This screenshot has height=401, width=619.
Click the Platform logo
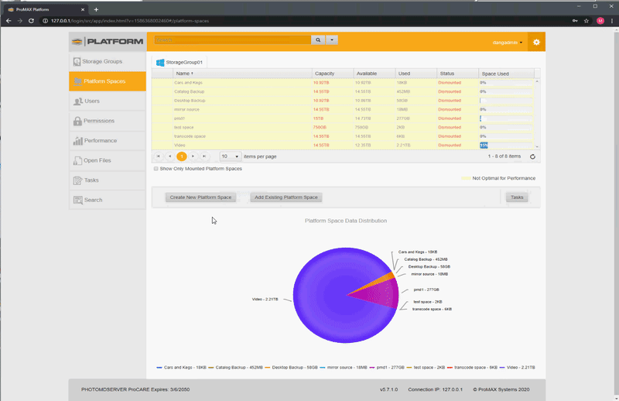[x=108, y=42]
